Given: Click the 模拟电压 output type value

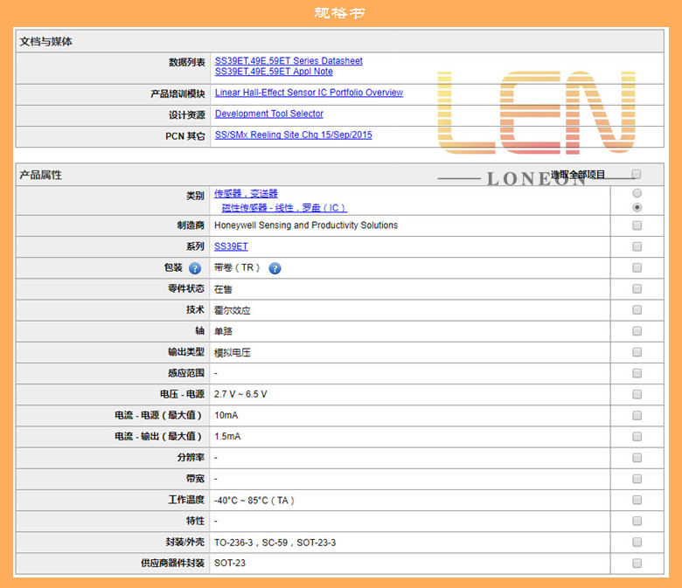Looking at the screenshot, I should [233, 352].
